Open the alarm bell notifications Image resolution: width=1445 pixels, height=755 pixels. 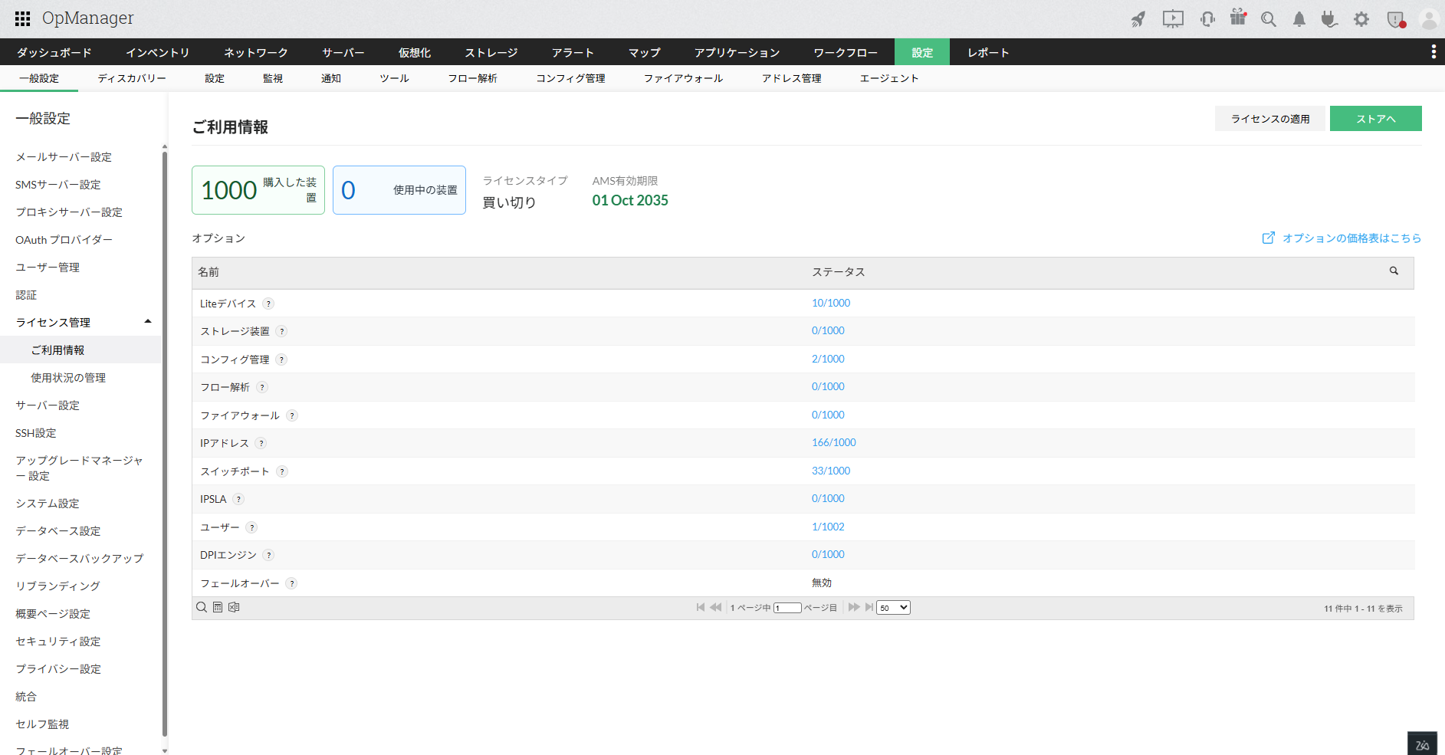pos(1299,19)
